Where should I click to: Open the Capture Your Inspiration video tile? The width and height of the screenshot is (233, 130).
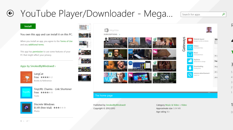(x=140, y=54)
